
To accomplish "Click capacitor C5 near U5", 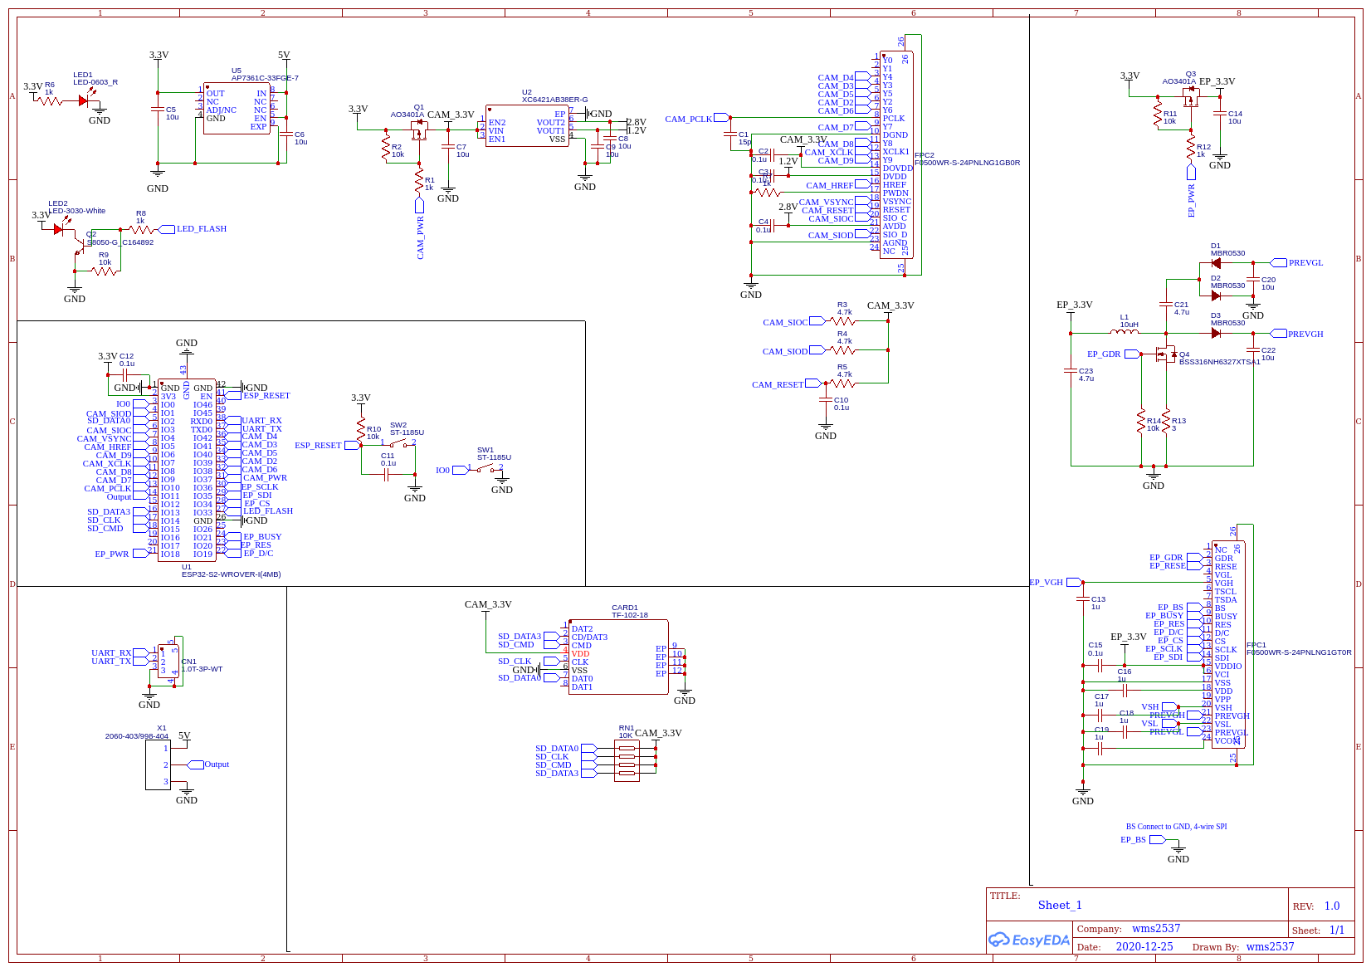I will (158, 109).
